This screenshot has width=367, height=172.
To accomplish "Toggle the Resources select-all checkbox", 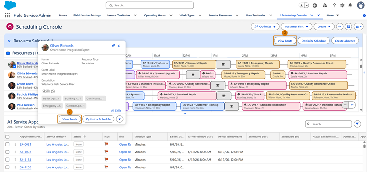I will point(8,53).
